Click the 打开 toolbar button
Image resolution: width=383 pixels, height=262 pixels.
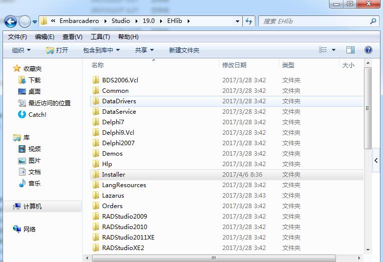(x=57, y=50)
